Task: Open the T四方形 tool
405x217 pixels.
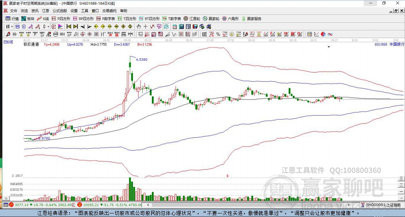Action: tap(127, 19)
